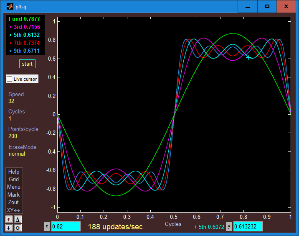This screenshot has width=299, height=236.
Task: Click Zout to zoom out
Action: click(14, 203)
